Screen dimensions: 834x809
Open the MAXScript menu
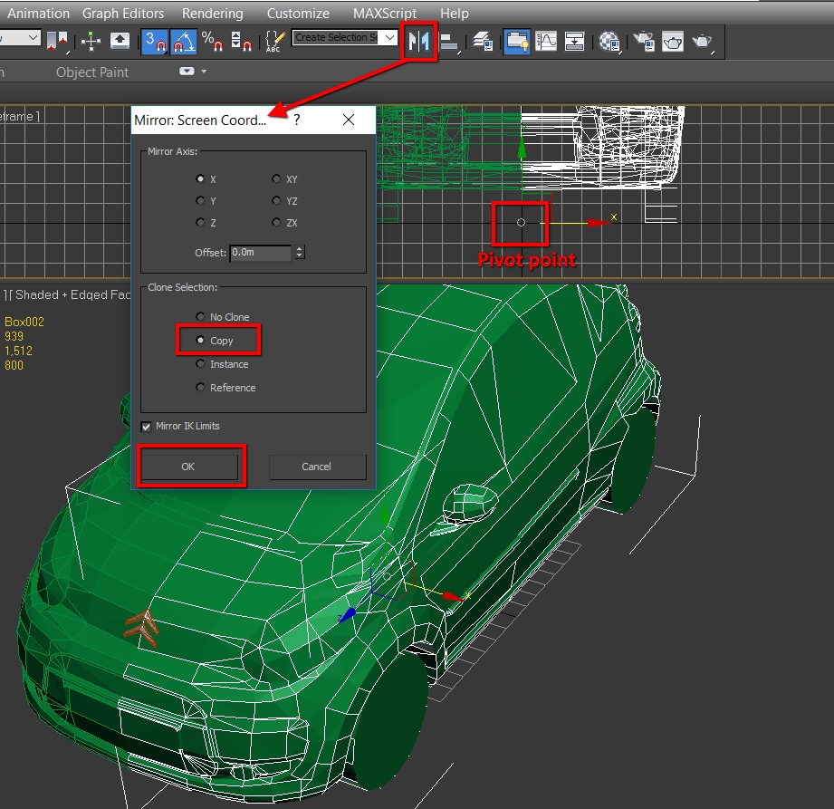coord(385,14)
